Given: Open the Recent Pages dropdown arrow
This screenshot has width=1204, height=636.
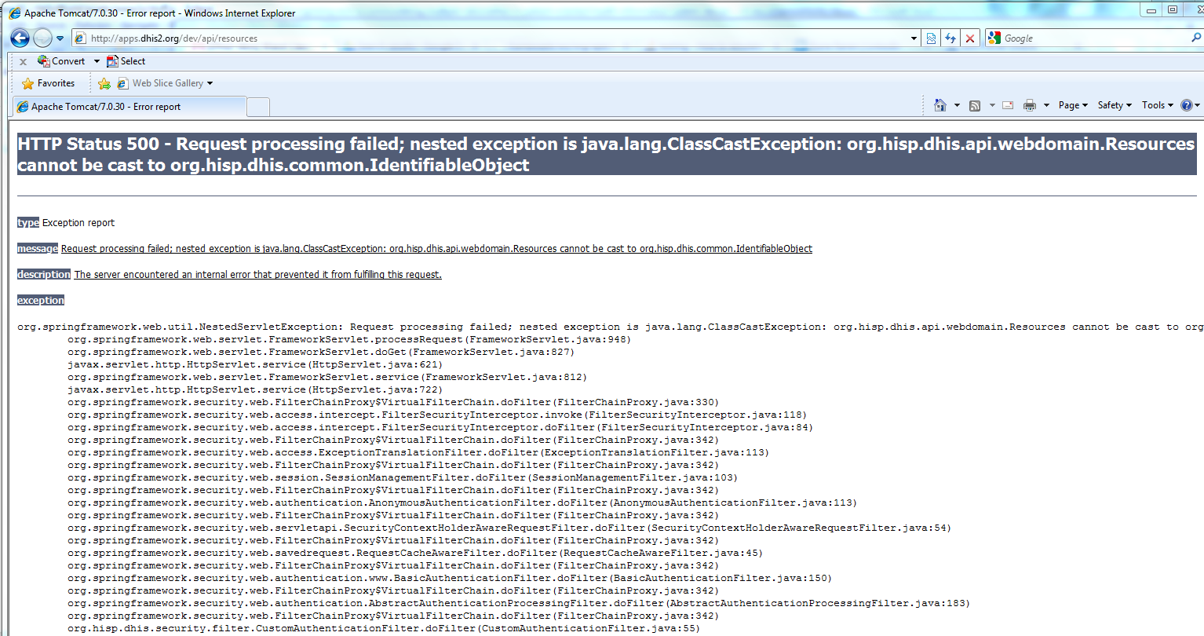Looking at the screenshot, I should pyautogui.click(x=60, y=38).
